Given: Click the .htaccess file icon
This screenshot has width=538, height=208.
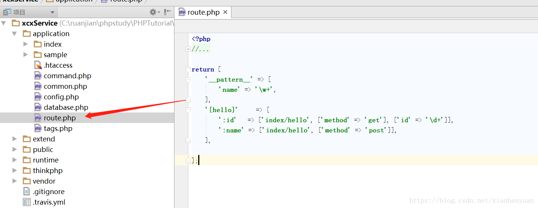Looking at the screenshot, I should coord(38,65).
